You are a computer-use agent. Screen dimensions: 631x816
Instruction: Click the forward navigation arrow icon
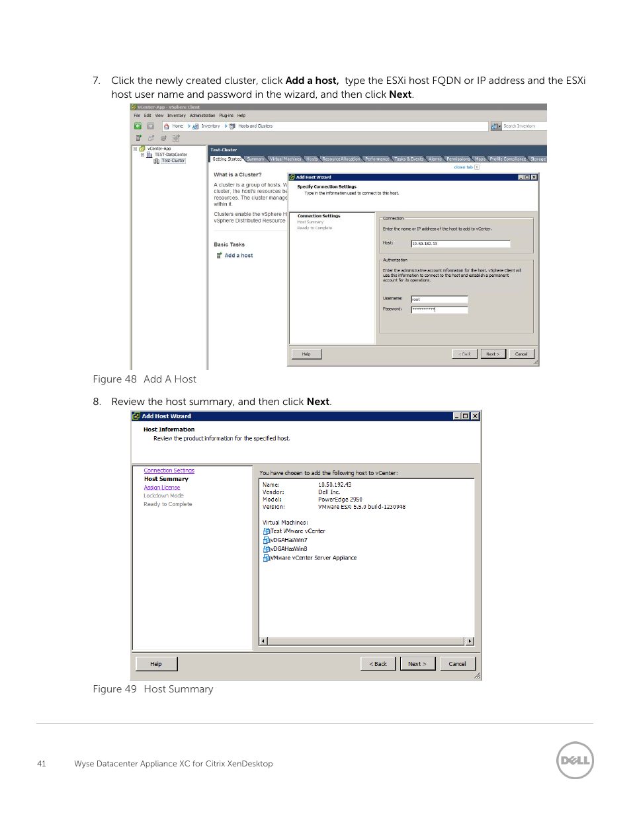(150, 126)
